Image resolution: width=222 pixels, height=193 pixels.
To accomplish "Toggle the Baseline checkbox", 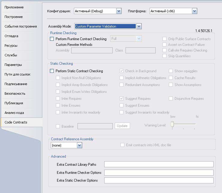I will pyautogui.click(x=58, y=126).
